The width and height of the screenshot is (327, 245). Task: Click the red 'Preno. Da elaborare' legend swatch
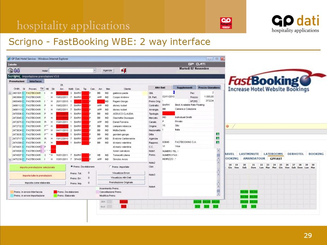[55, 192]
